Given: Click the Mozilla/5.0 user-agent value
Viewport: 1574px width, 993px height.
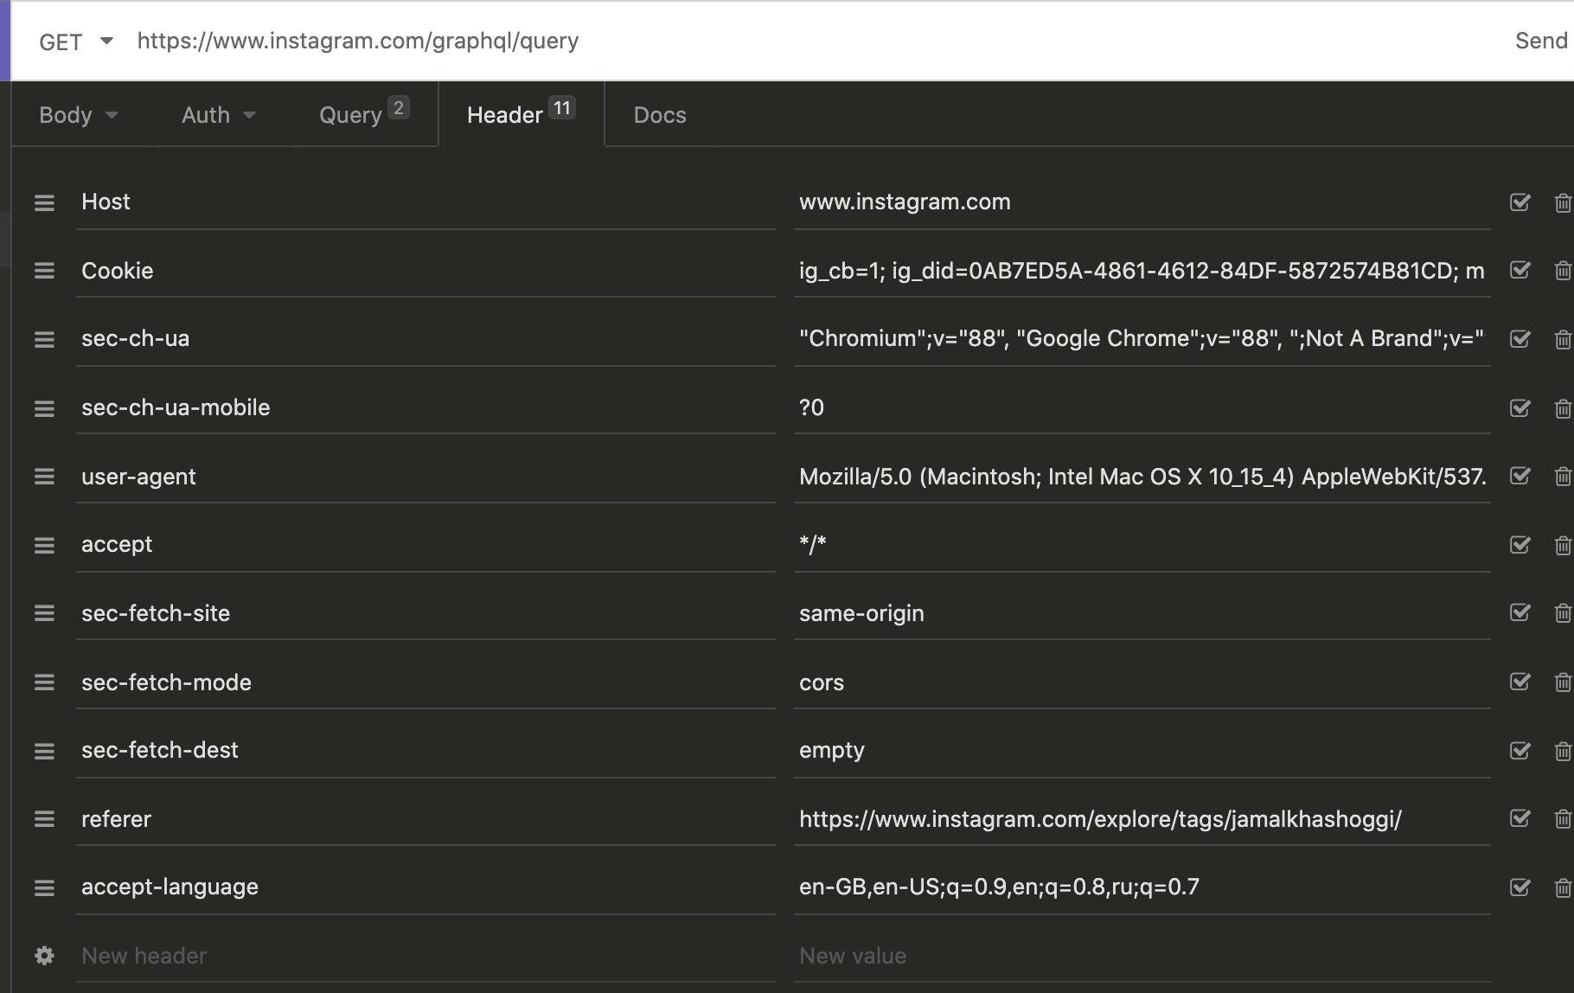Looking at the screenshot, I should (x=1142, y=477).
